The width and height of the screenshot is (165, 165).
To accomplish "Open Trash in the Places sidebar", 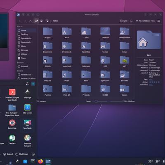I will pyautogui.click(x=27, y=58).
